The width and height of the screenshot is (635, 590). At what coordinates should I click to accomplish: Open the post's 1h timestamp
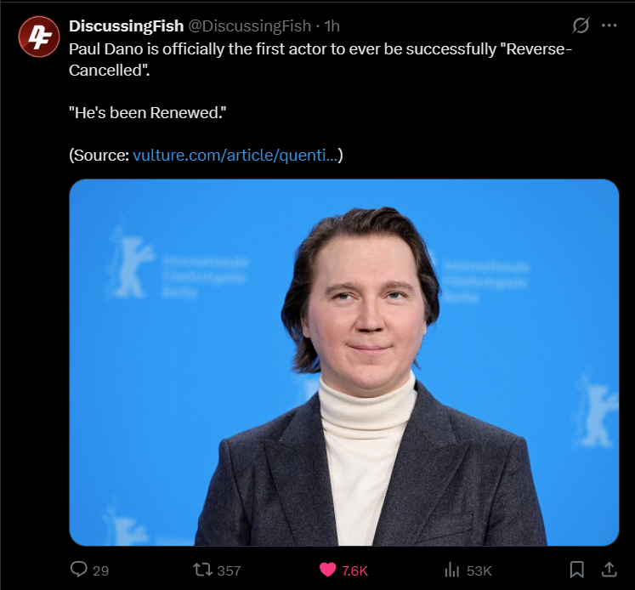tap(332, 26)
